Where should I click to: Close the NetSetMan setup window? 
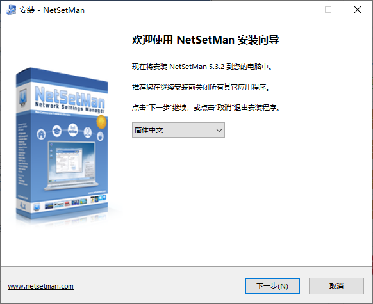pos(358,10)
